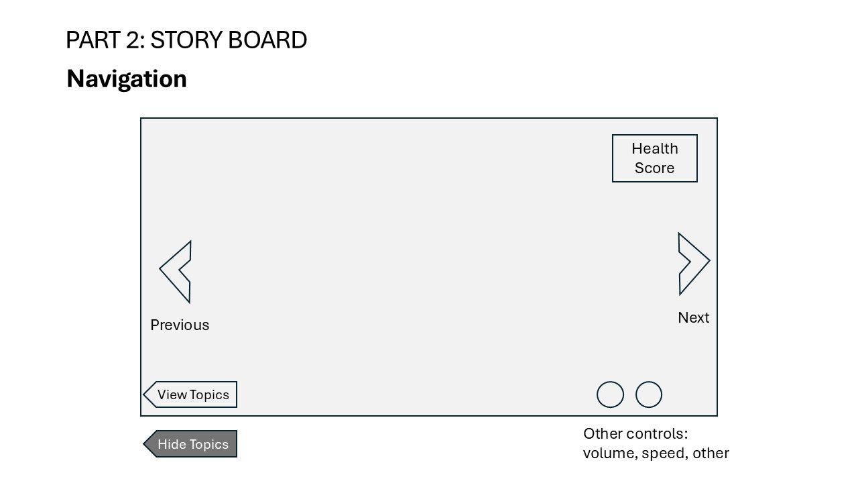Click the "Previous" text label

tap(180, 325)
